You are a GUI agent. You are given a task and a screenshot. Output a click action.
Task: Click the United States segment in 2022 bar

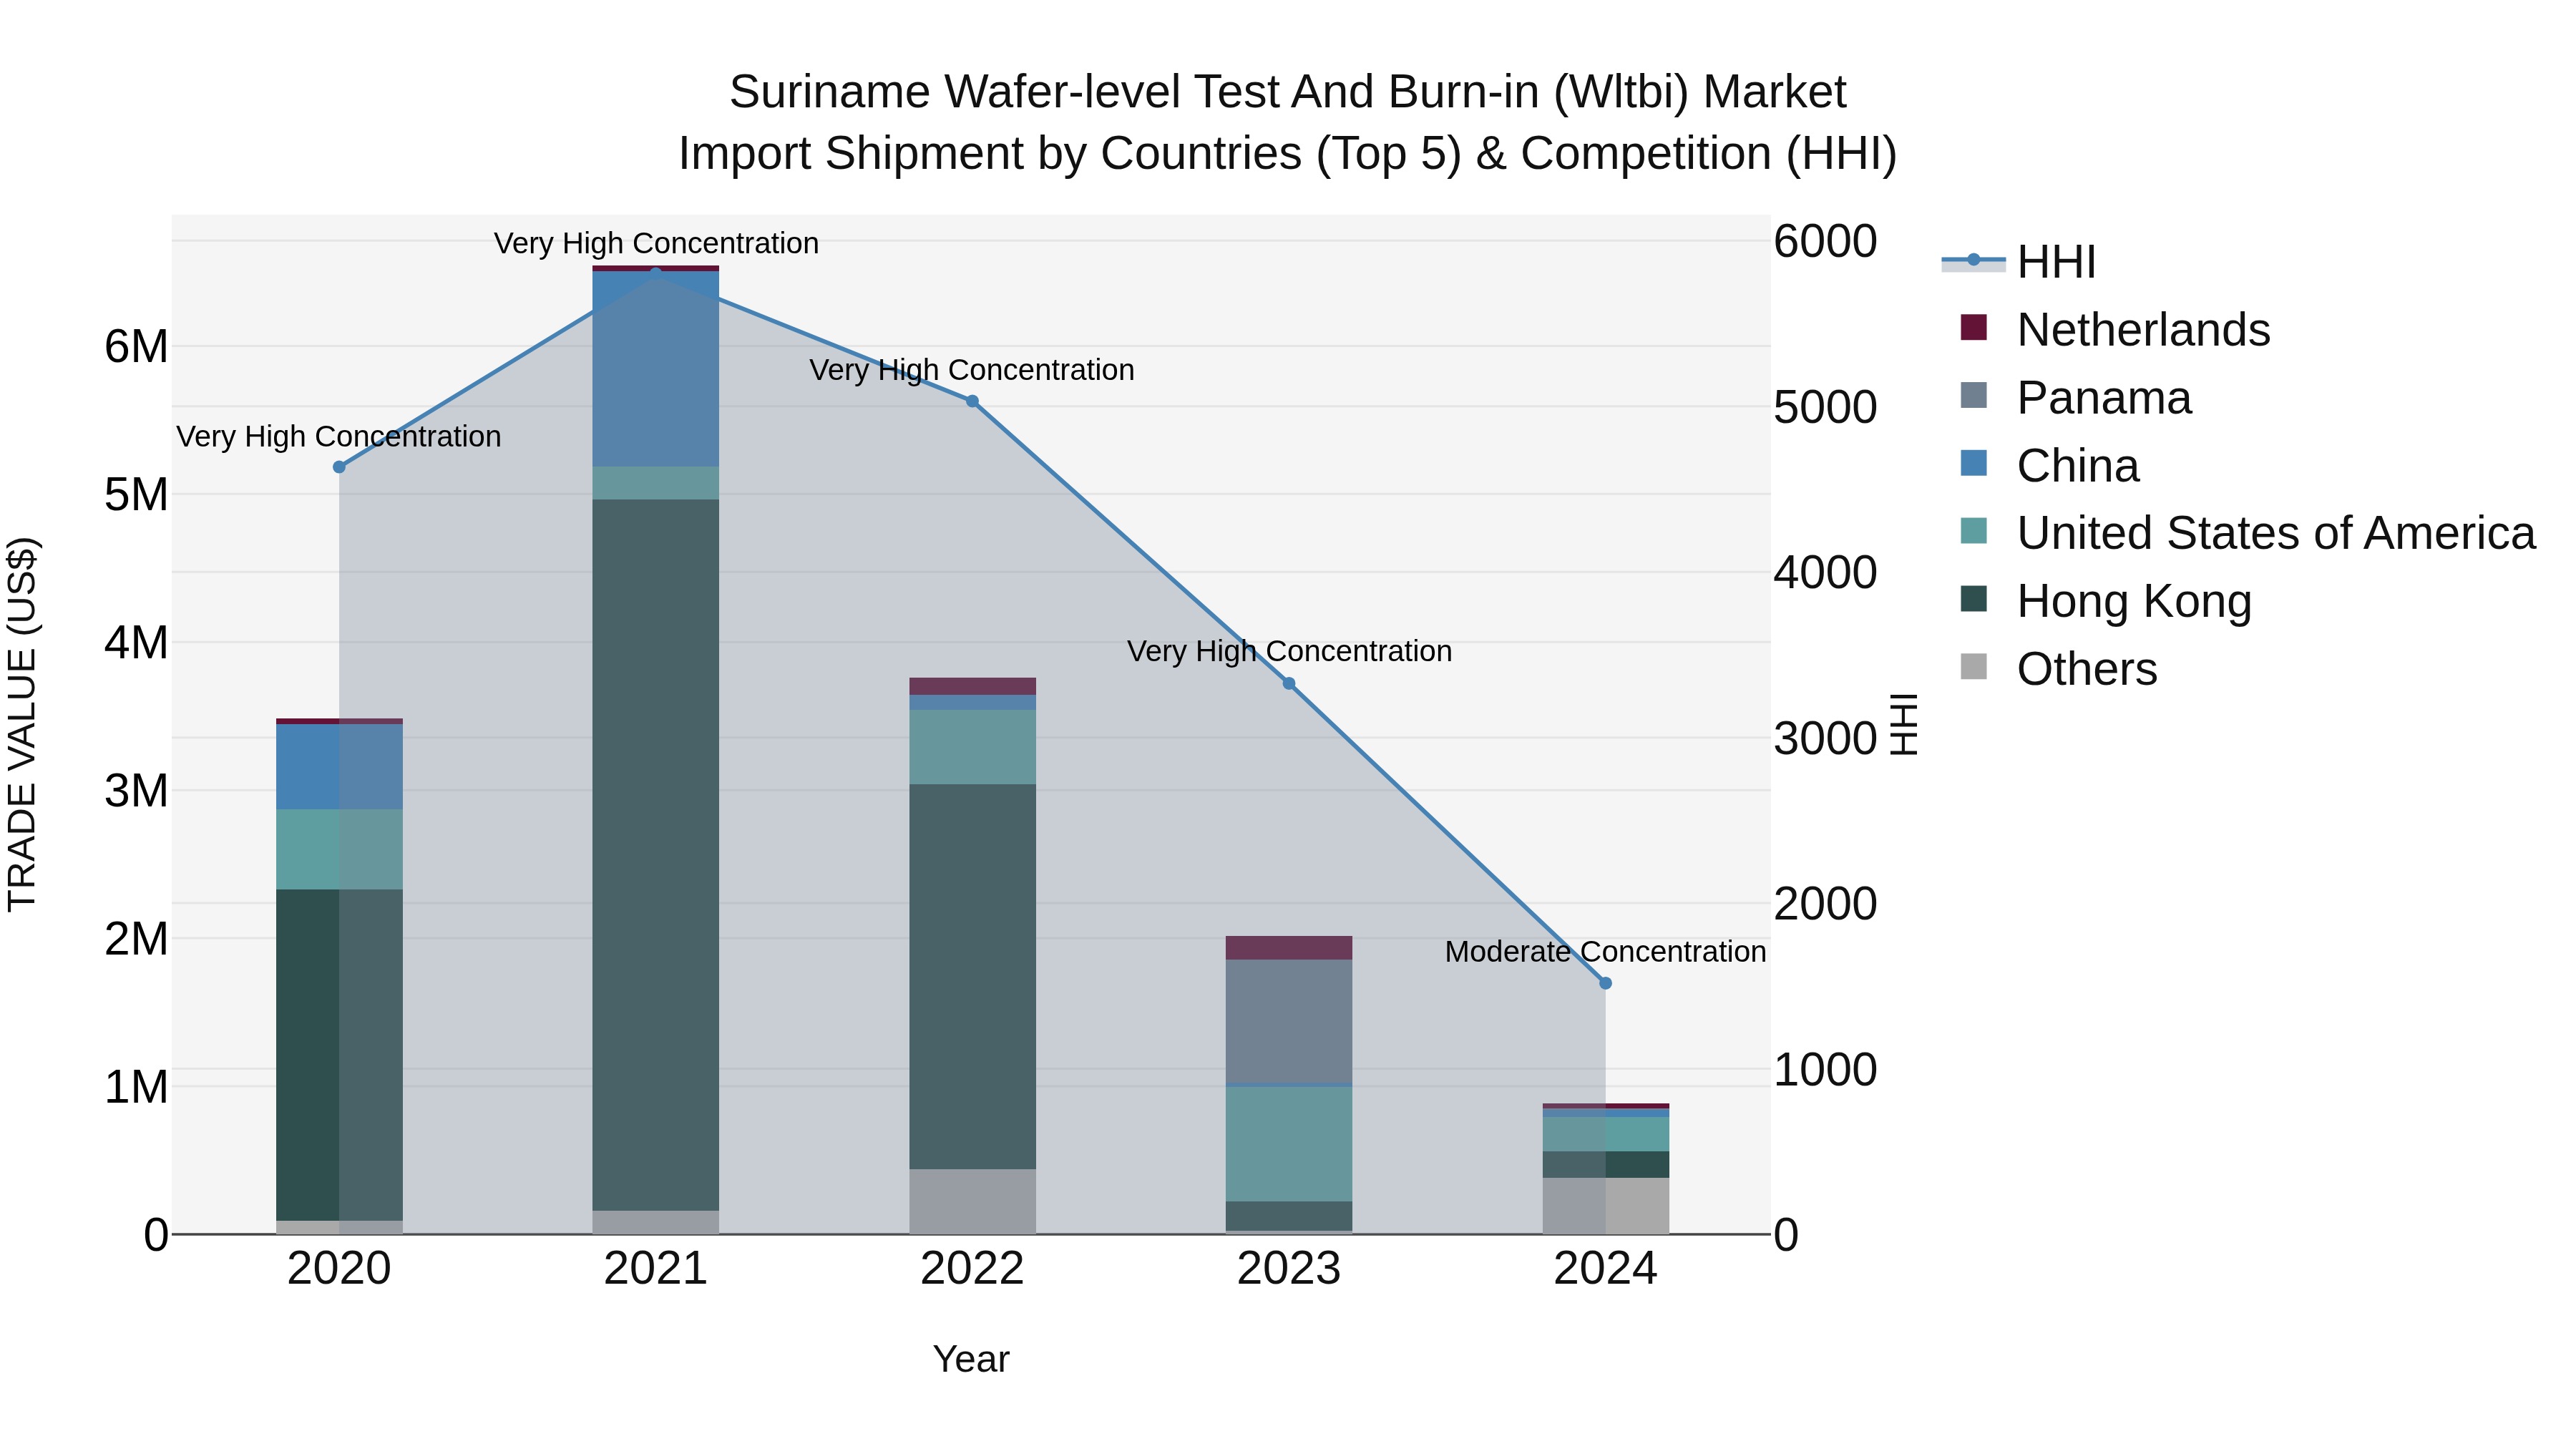point(972,747)
